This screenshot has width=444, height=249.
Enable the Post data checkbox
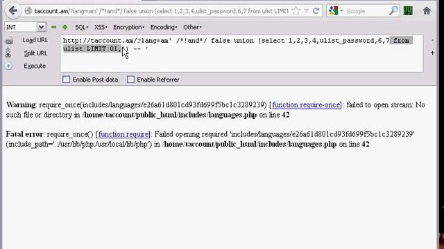pos(66,80)
